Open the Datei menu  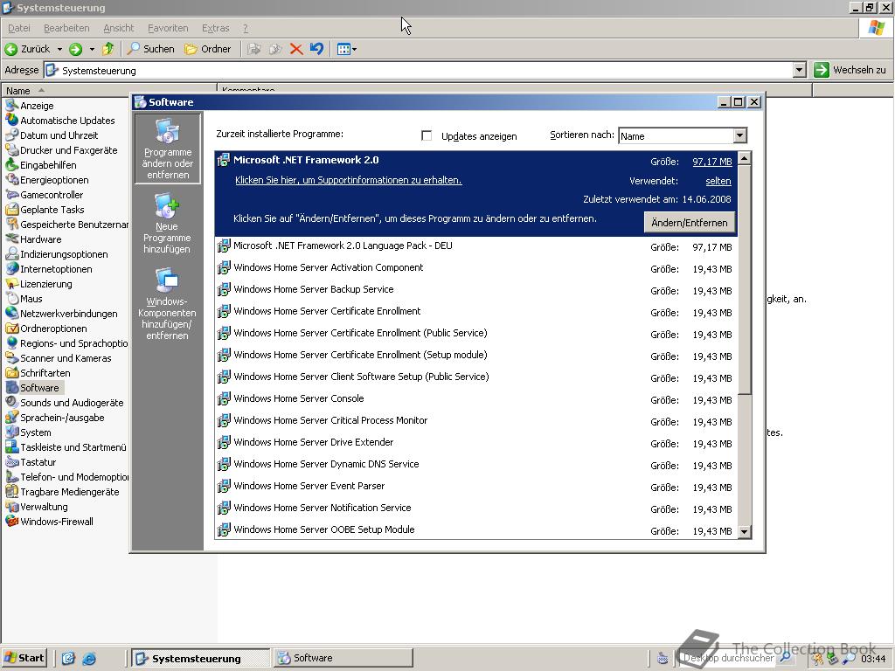[19, 28]
